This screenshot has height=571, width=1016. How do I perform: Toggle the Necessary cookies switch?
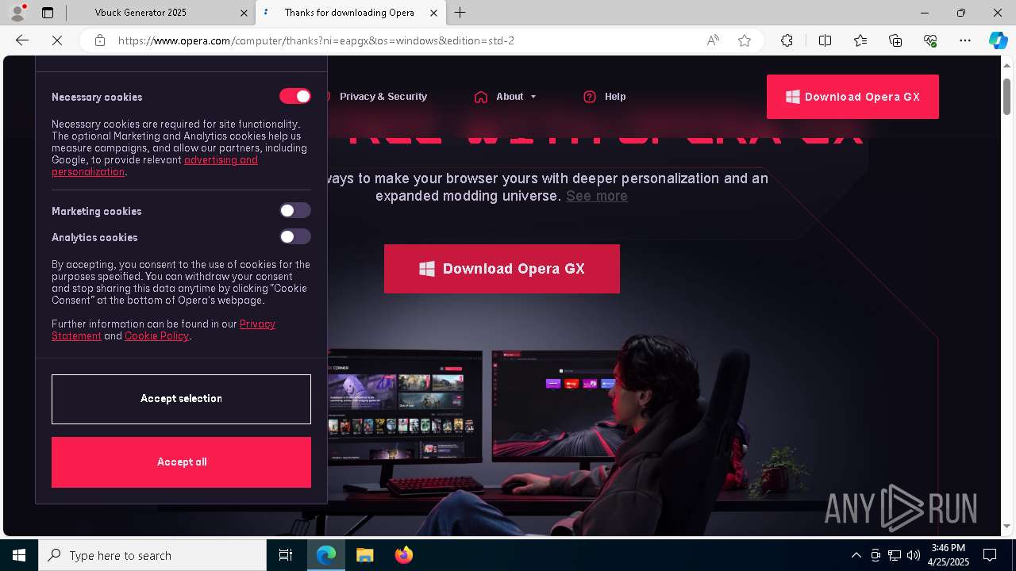tap(295, 96)
